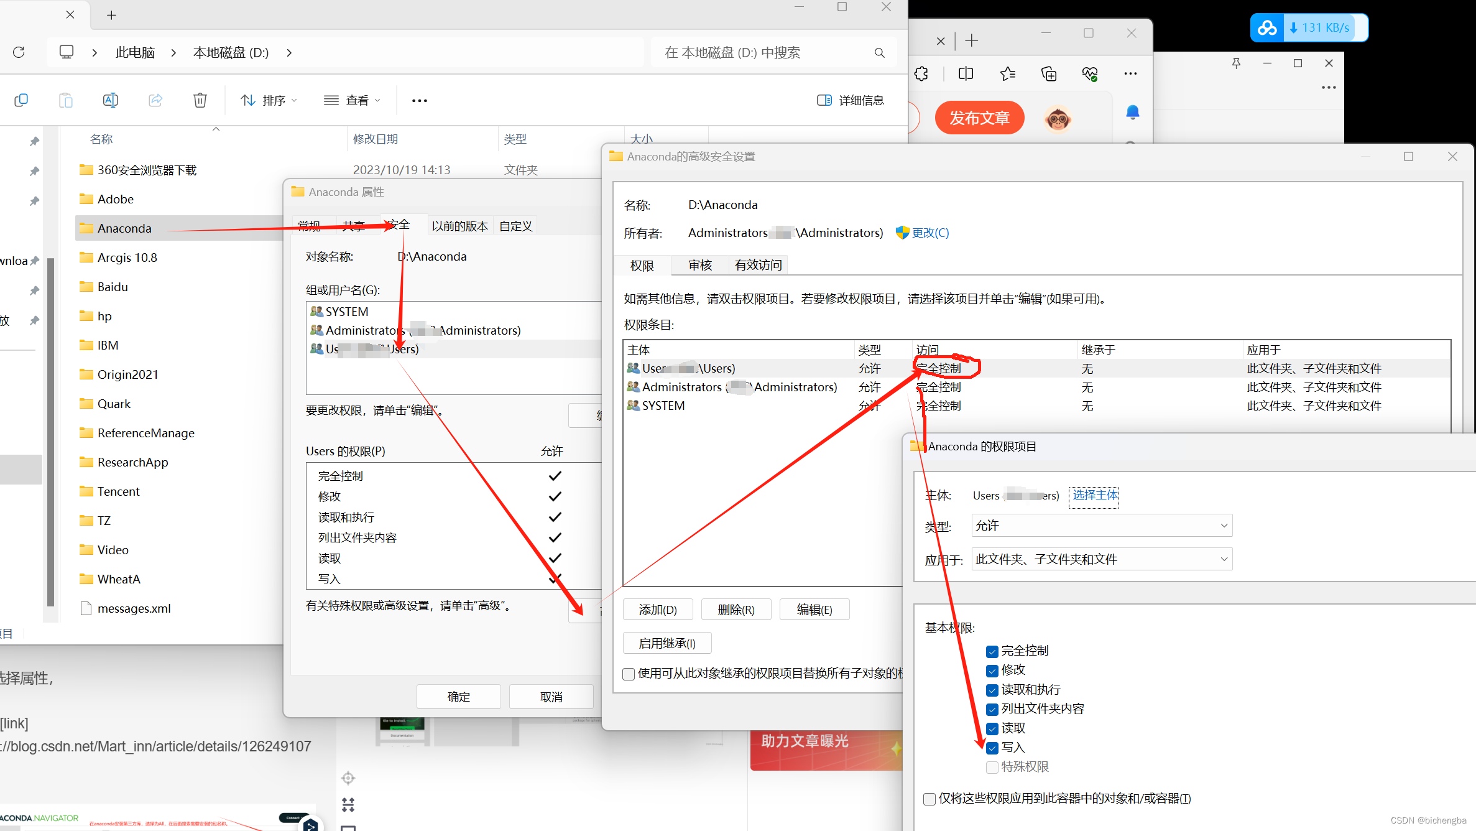Switch to the 审核 tab in advanced settings
1476x831 pixels.
pyautogui.click(x=700, y=265)
